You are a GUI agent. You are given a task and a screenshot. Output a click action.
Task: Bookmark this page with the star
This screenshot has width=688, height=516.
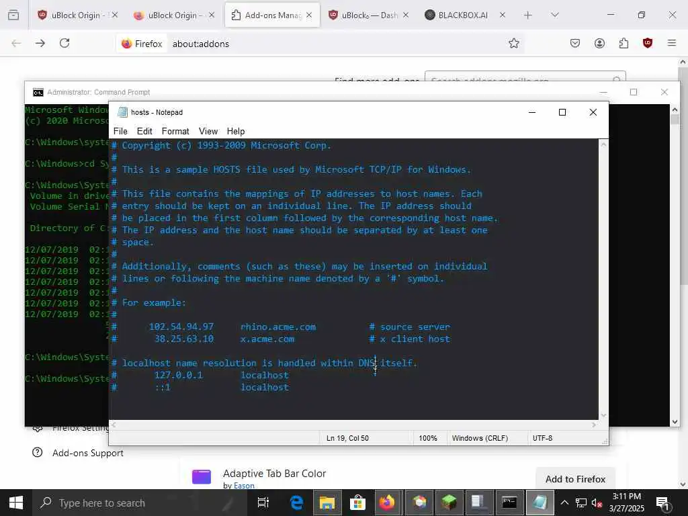pos(514,43)
